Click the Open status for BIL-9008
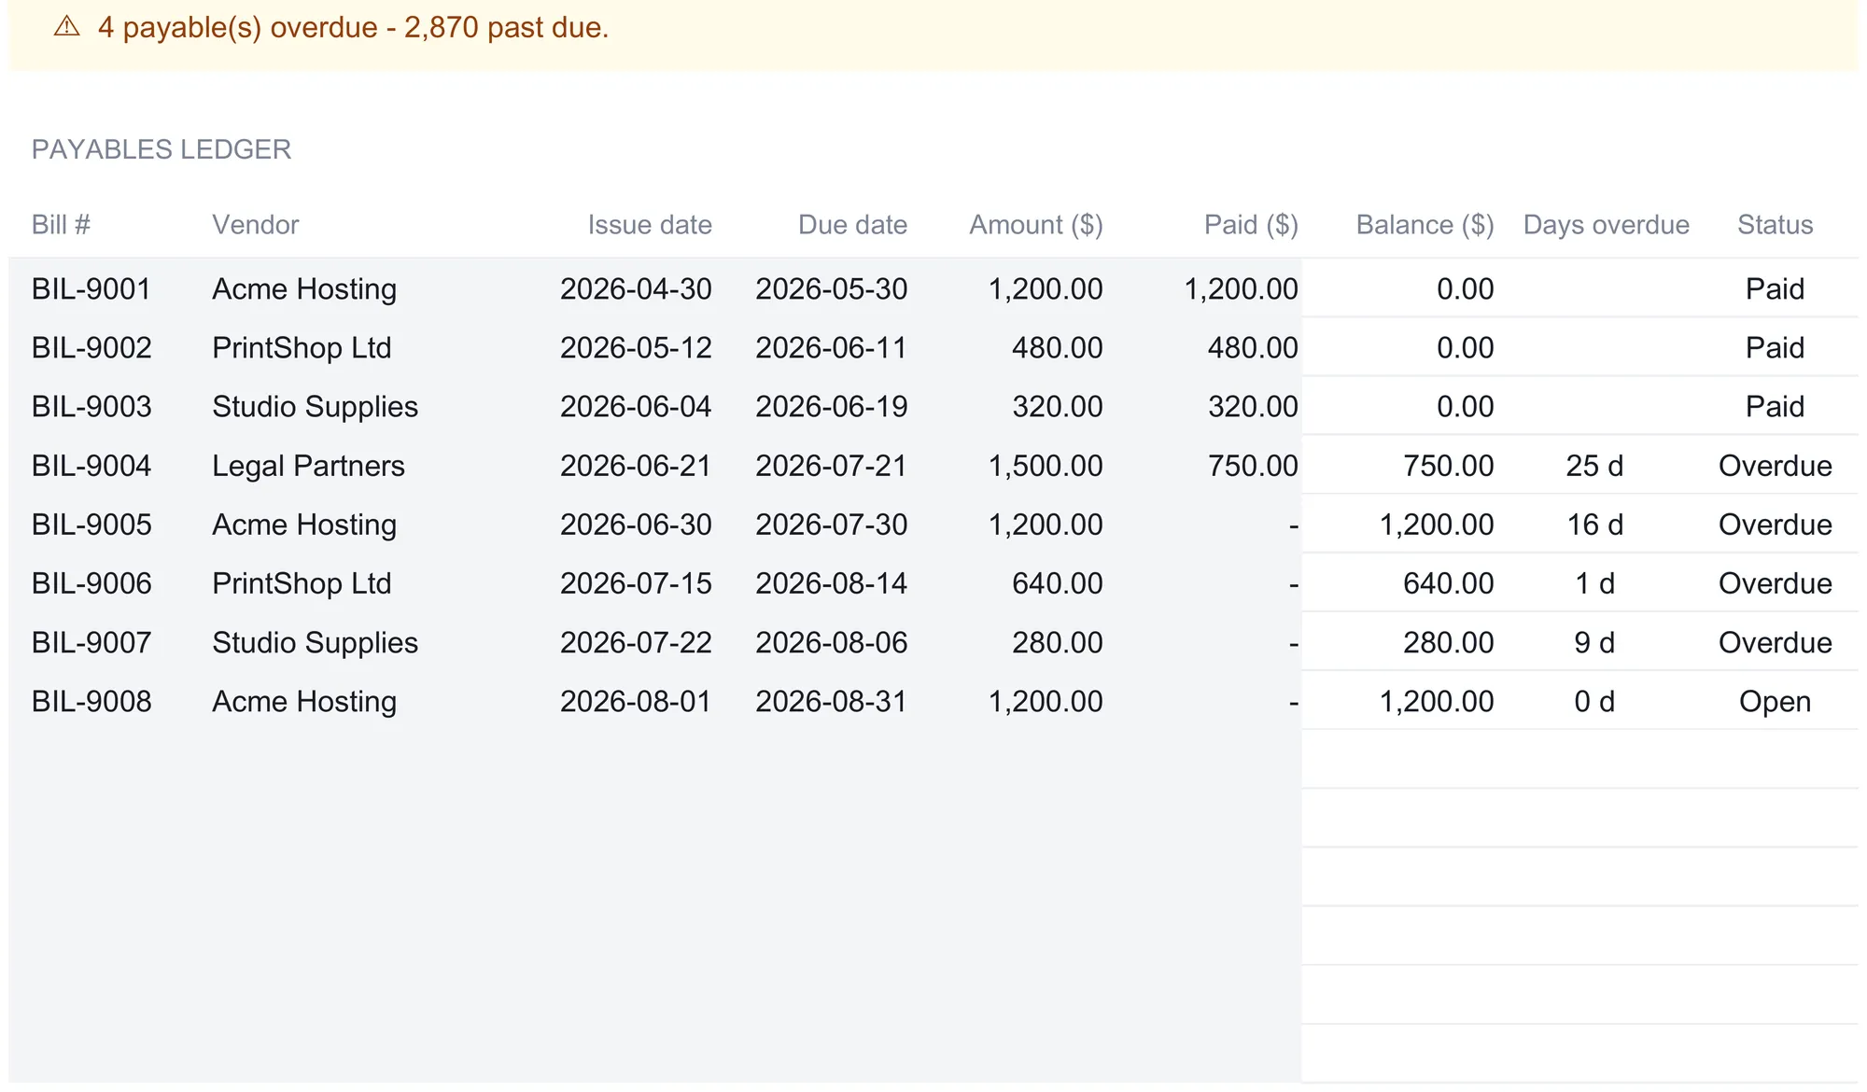Image resolution: width=1867 pixels, height=1092 pixels. pyautogui.click(x=1775, y=701)
